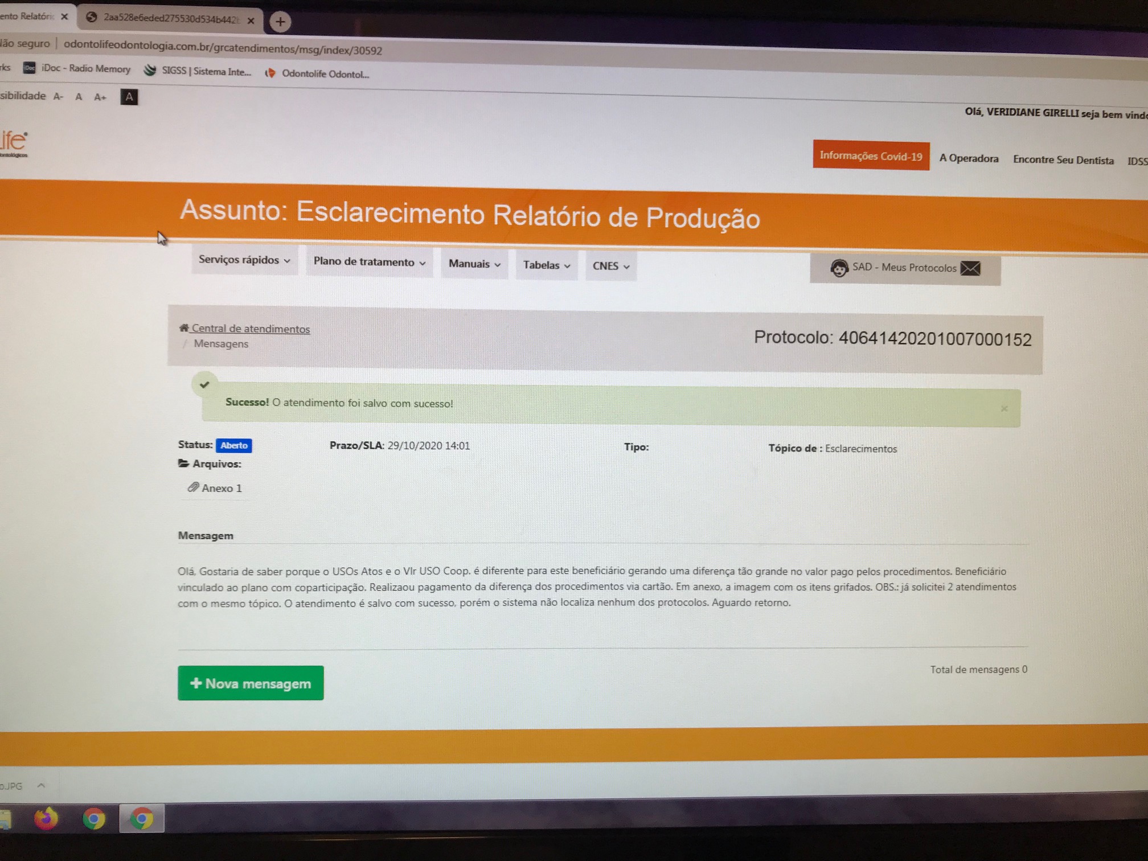Click the Informações Covid-19 button
The image size is (1148, 861).
(871, 156)
